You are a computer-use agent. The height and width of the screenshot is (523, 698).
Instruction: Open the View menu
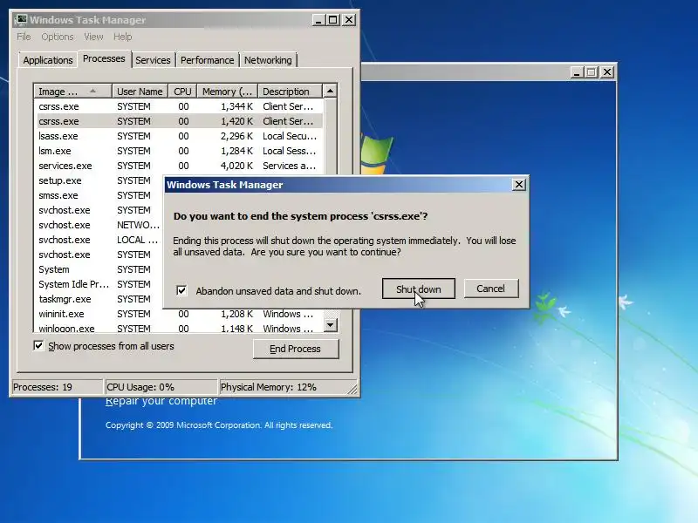click(x=93, y=37)
